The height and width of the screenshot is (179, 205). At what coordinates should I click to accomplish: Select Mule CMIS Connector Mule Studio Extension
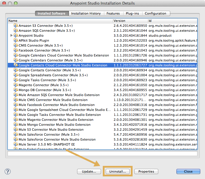(53, 100)
